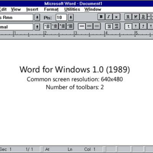This screenshot has height=153, width=153.
Task: Click the '1/ 1' page indicator
Action: pos(29,149)
